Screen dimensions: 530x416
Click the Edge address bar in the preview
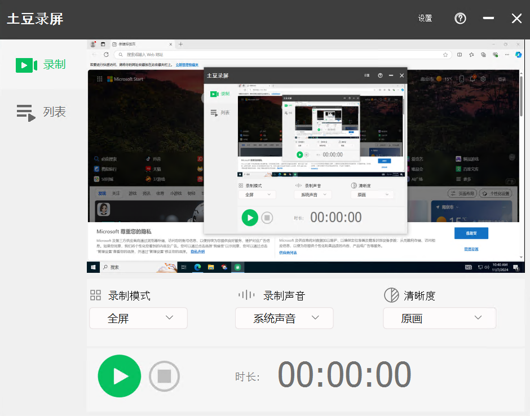click(282, 55)
